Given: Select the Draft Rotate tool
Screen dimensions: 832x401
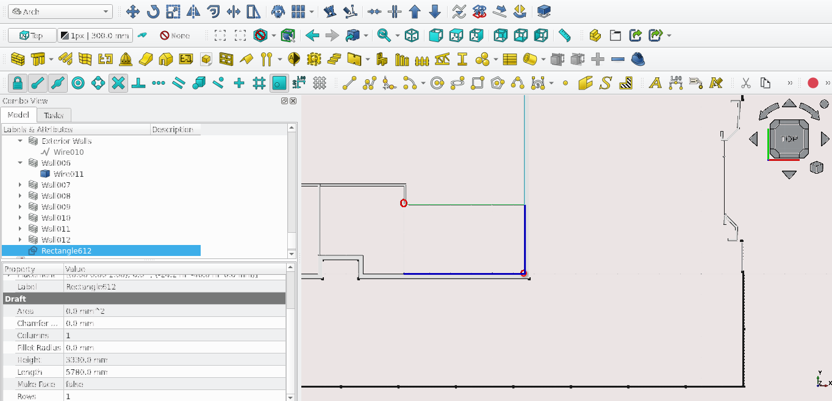Looking at the screenshot, I should pyautogui.click(x=152, y=12).
